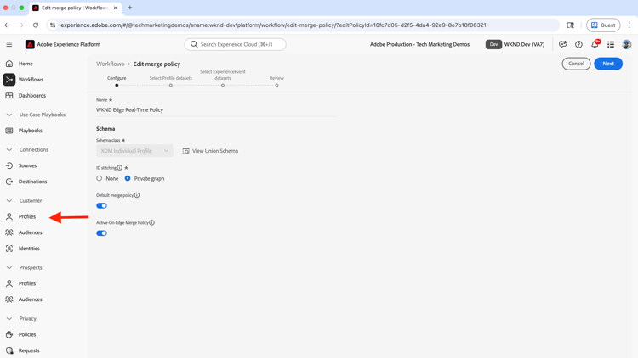Click the Next button
The image size is (638, 358).
pos(608,64)
